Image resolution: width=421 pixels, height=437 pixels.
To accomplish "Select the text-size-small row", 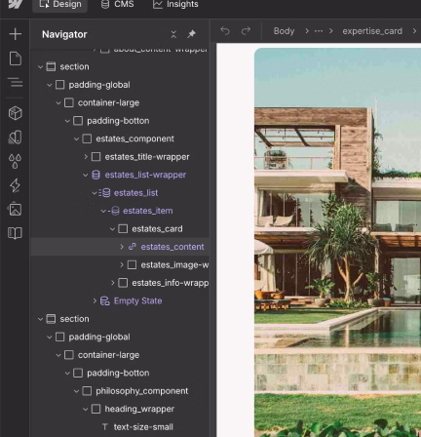I will pos(120,427).
